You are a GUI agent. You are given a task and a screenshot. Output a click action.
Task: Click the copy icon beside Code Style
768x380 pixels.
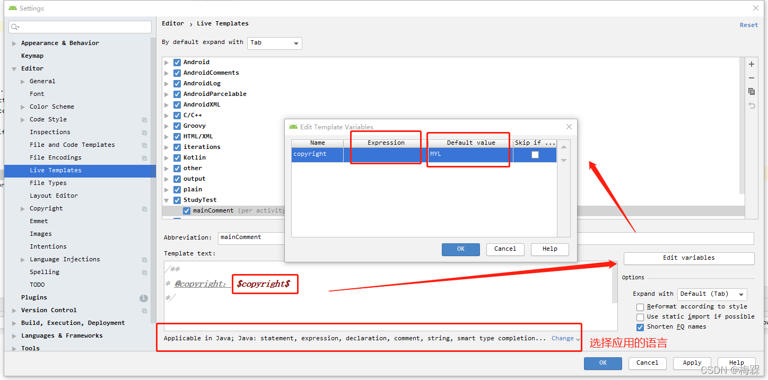[144, 120]
